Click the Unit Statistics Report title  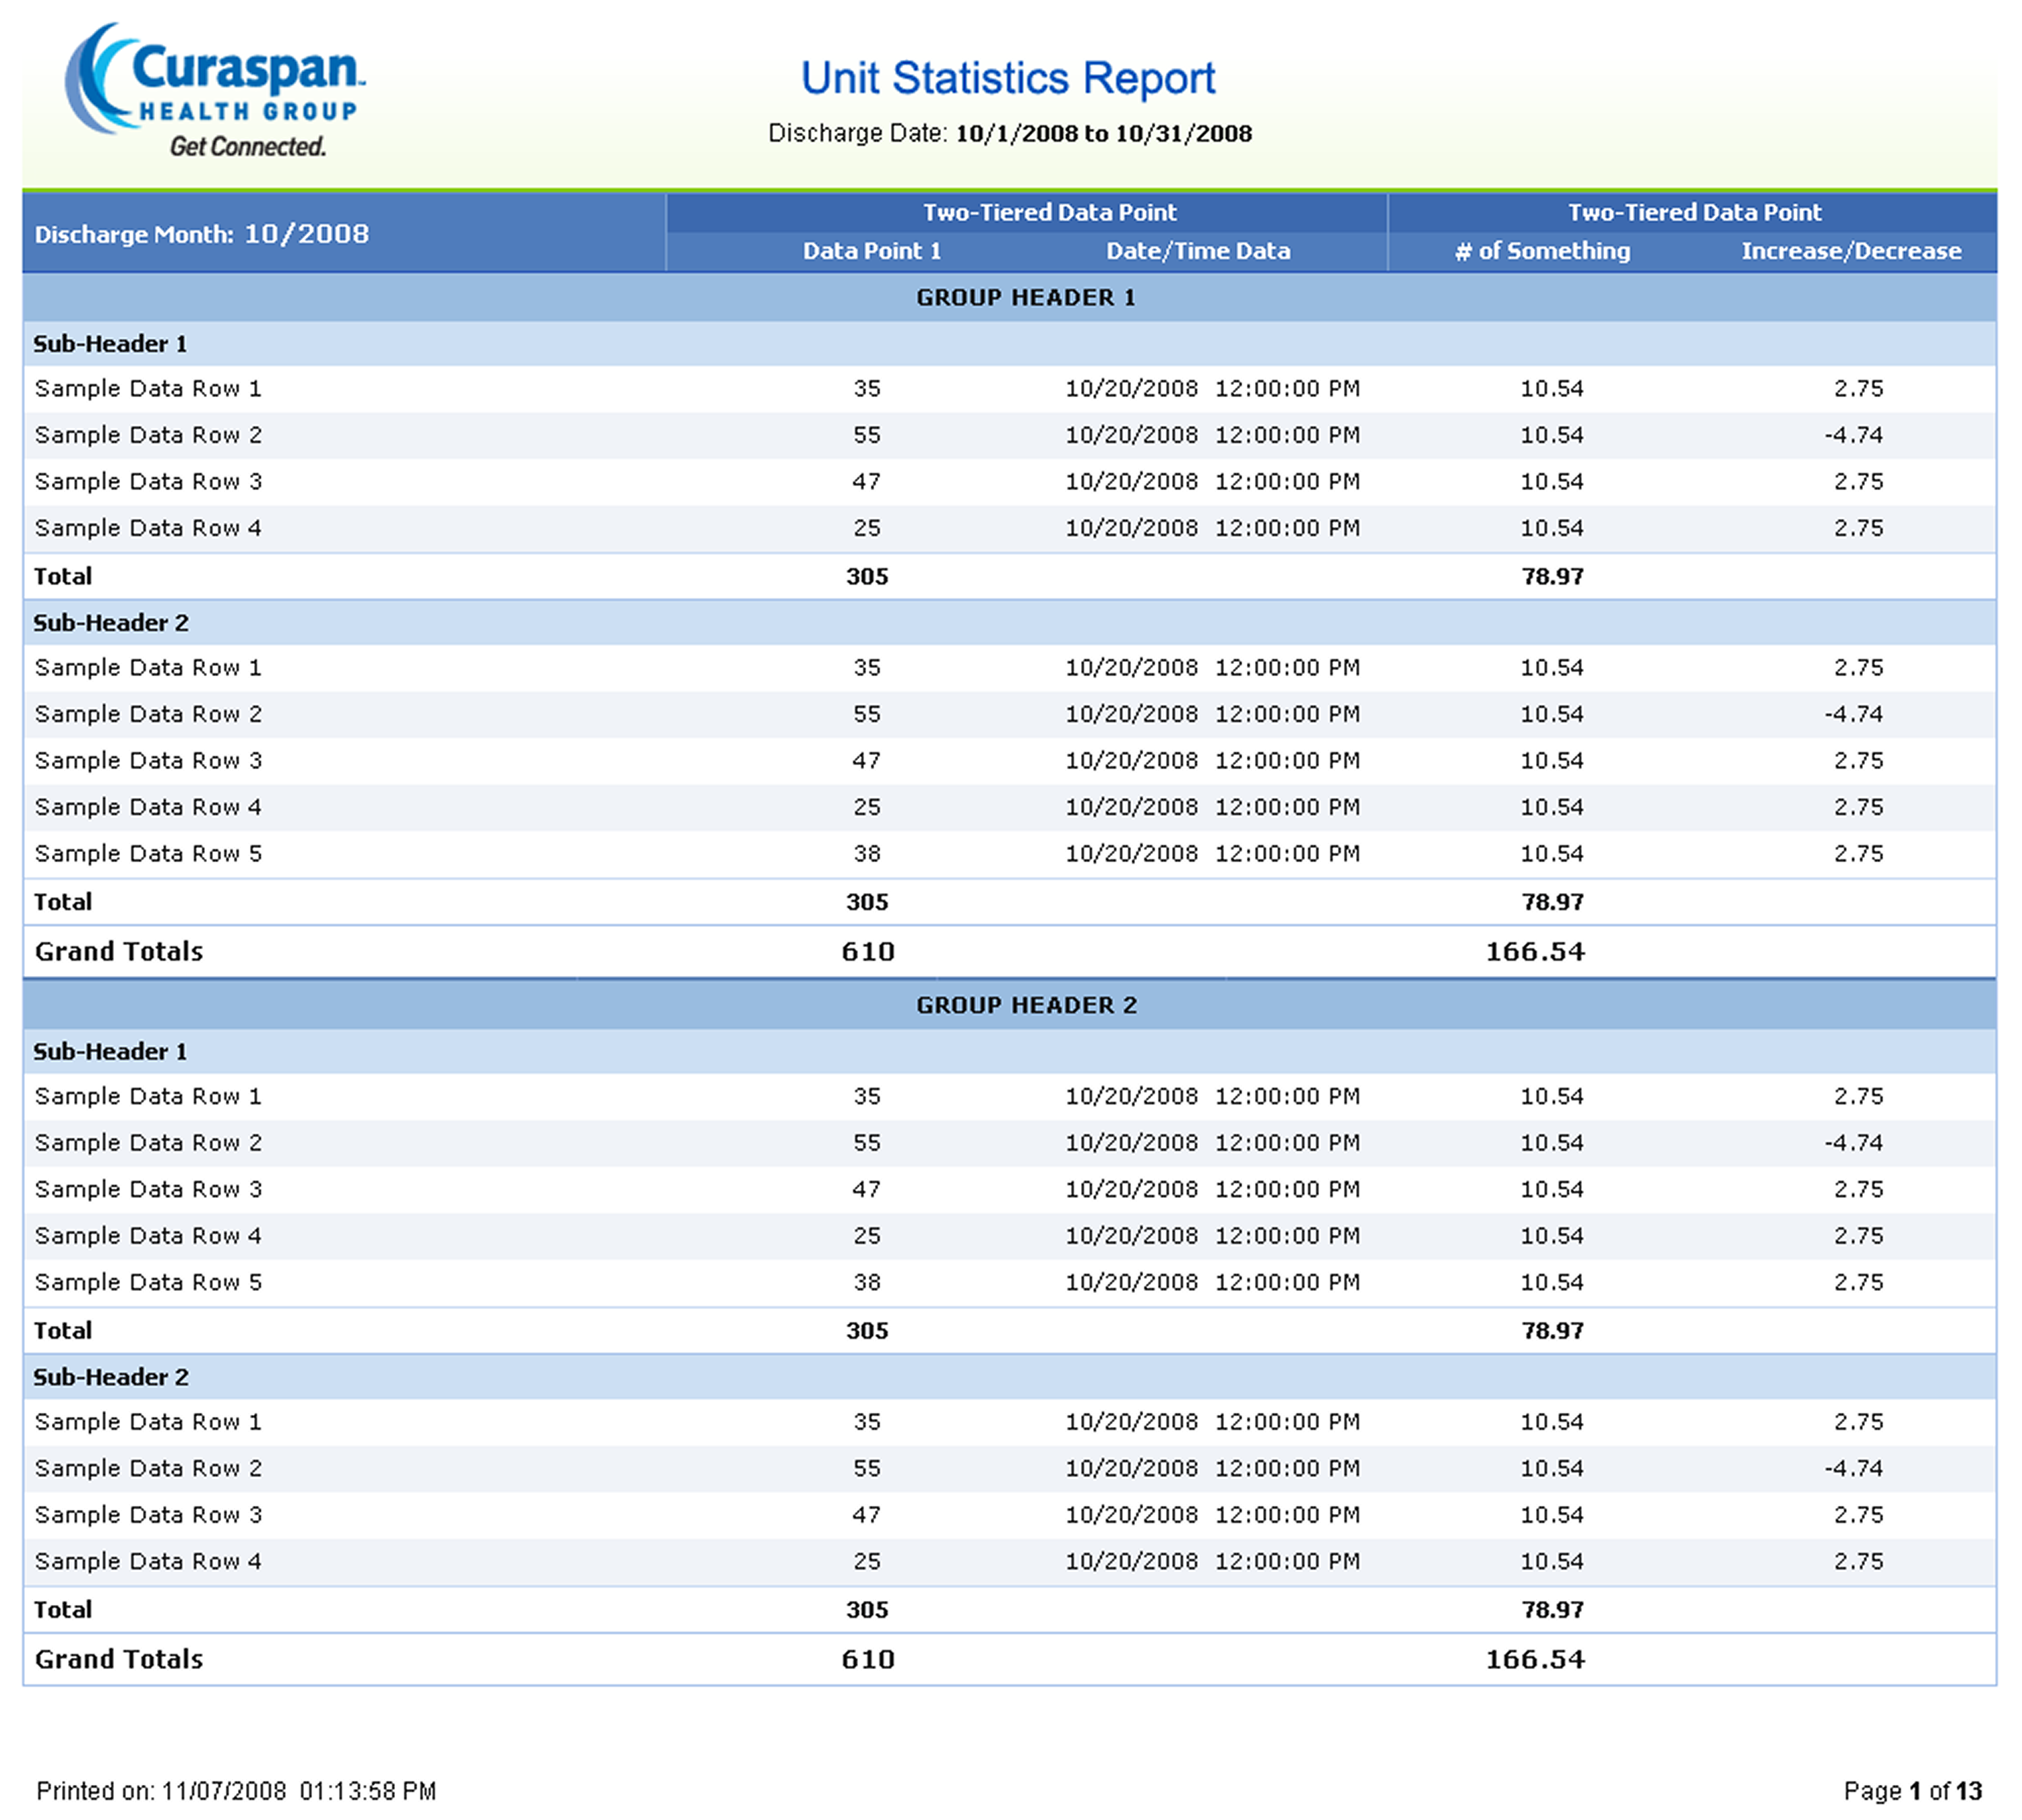click(1007, 78)
